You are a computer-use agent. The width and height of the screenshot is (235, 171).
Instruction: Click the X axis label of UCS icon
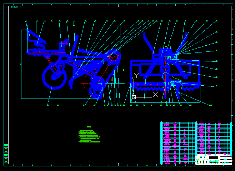(156, 94)
